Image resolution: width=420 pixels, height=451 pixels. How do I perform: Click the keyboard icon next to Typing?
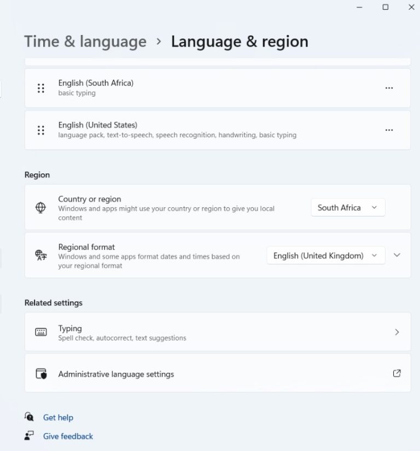tap(41, 332)
